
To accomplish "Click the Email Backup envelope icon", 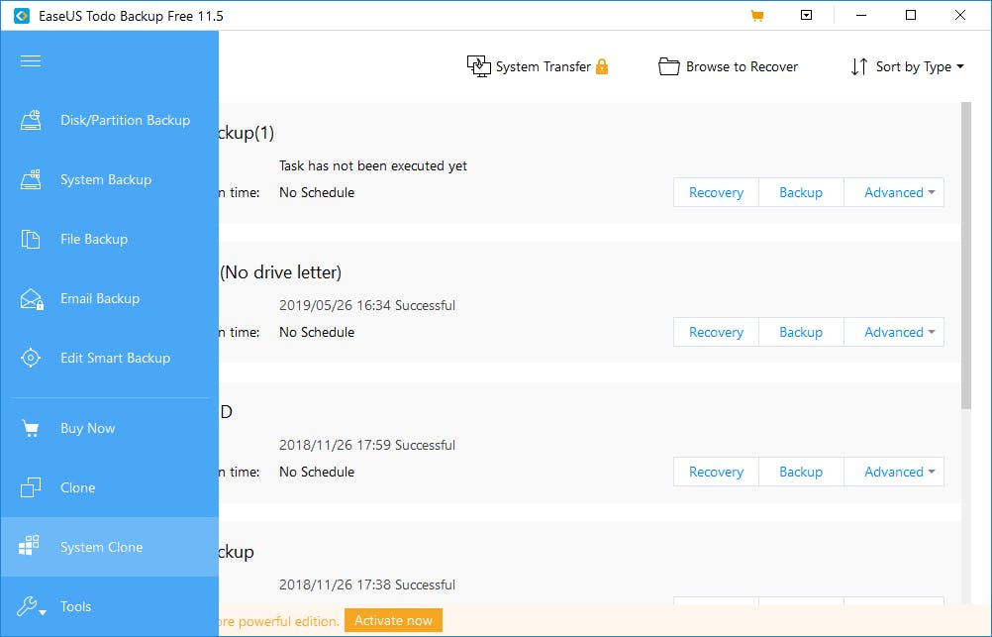I will 31,298.
